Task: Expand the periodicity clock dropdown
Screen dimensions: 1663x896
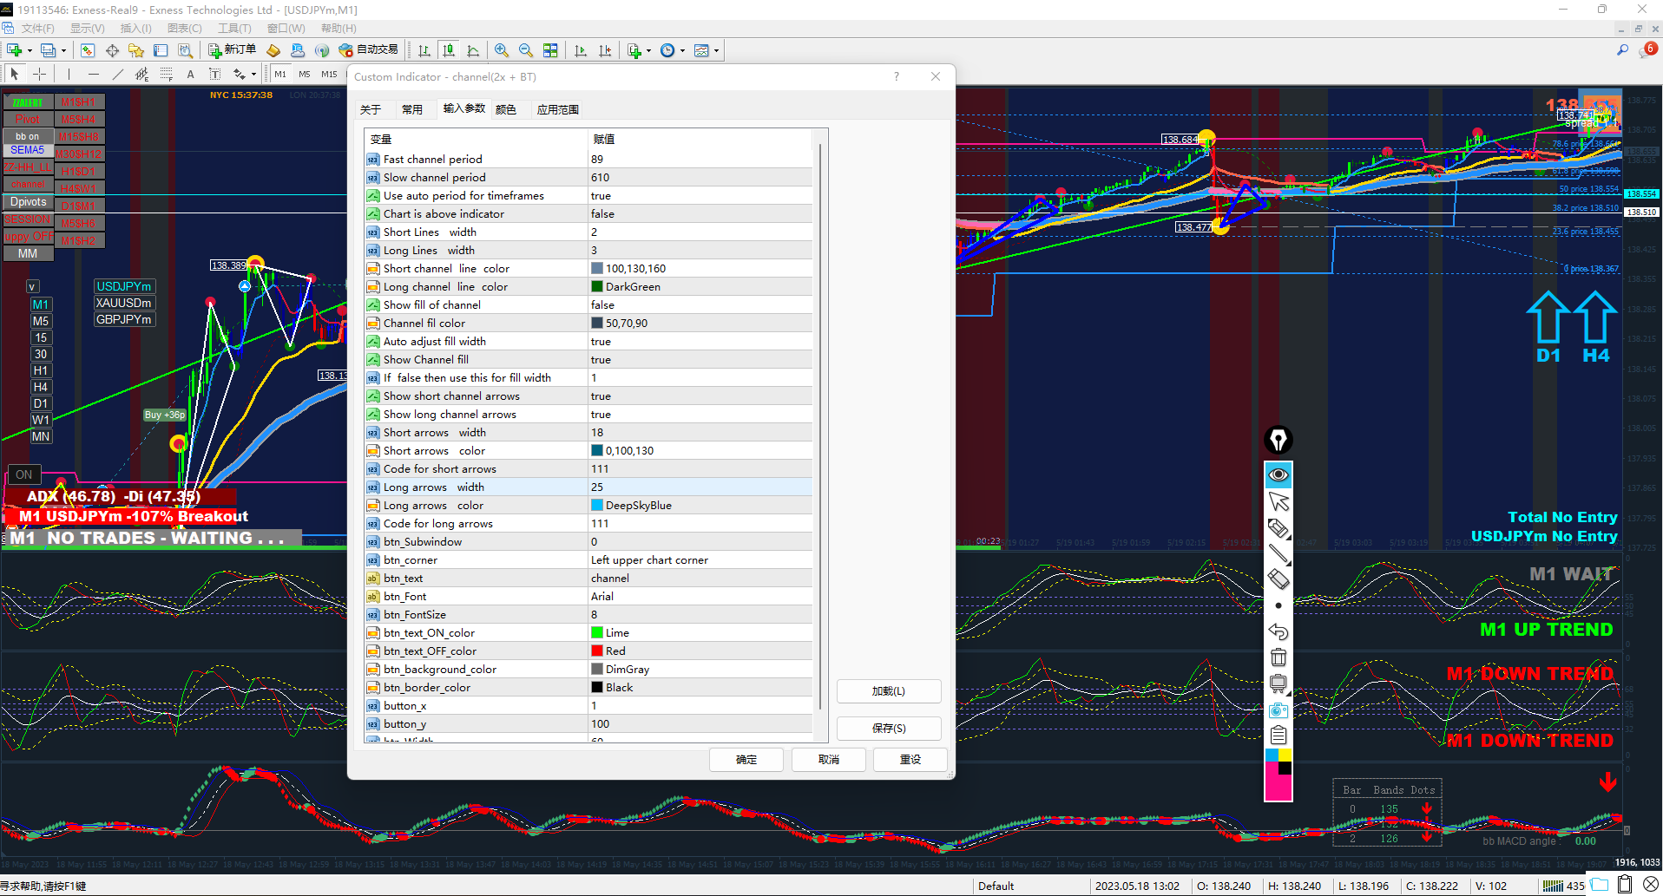Action: tap(682, 50)
